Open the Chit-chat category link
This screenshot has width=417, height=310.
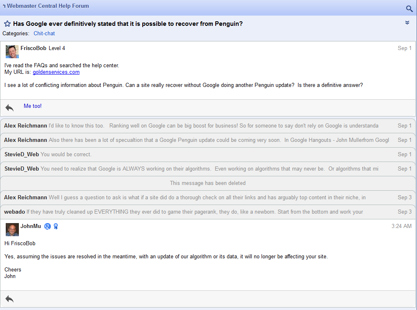[44, 34]
